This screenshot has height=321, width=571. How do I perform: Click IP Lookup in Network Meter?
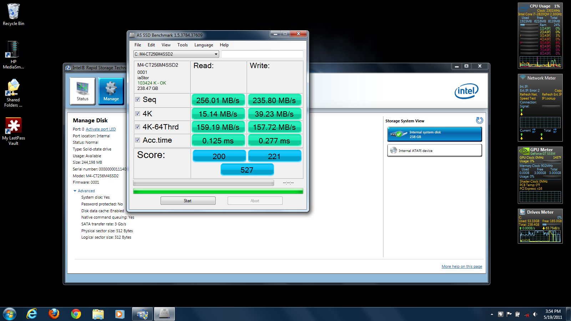pos(549,98)
